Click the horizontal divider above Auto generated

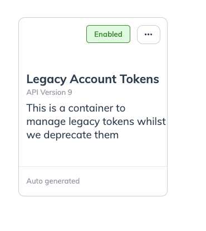click(x=93, y=167)
